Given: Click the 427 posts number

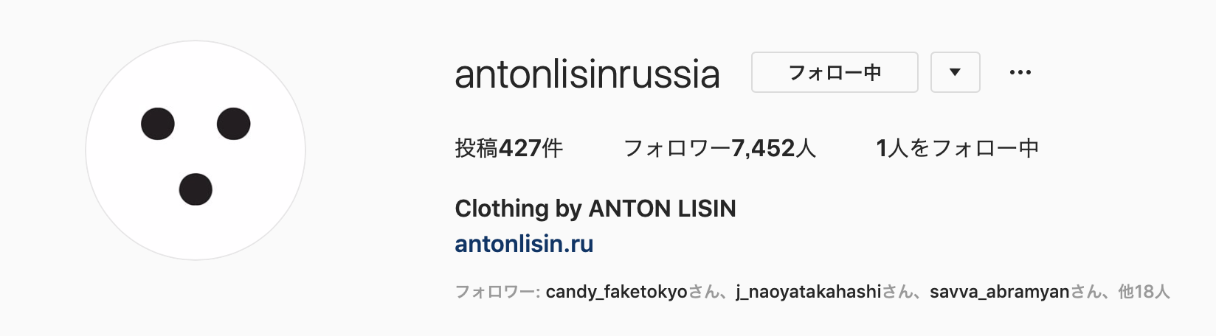Looking at the screenshot, I should [520, 148].
